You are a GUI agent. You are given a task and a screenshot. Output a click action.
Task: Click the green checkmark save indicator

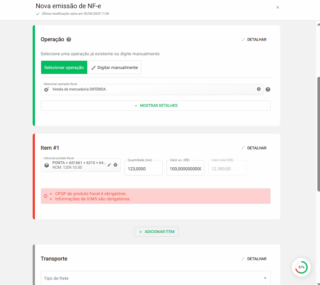(37, 14)
